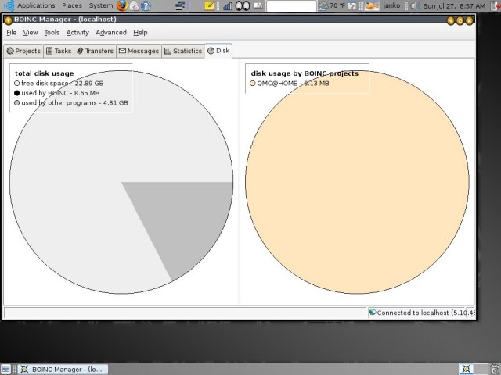This screenshot has width=501, height=375.
Task: Click the Statistics tab chart icon
Action: [168, 51]
